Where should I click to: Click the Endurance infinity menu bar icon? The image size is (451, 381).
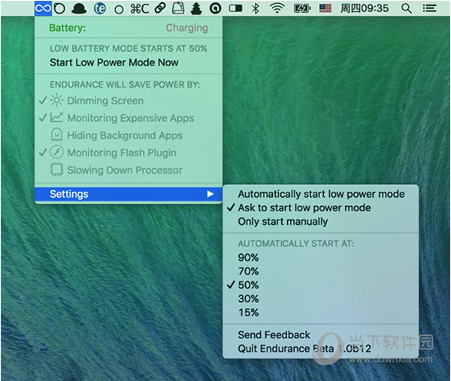44,8
